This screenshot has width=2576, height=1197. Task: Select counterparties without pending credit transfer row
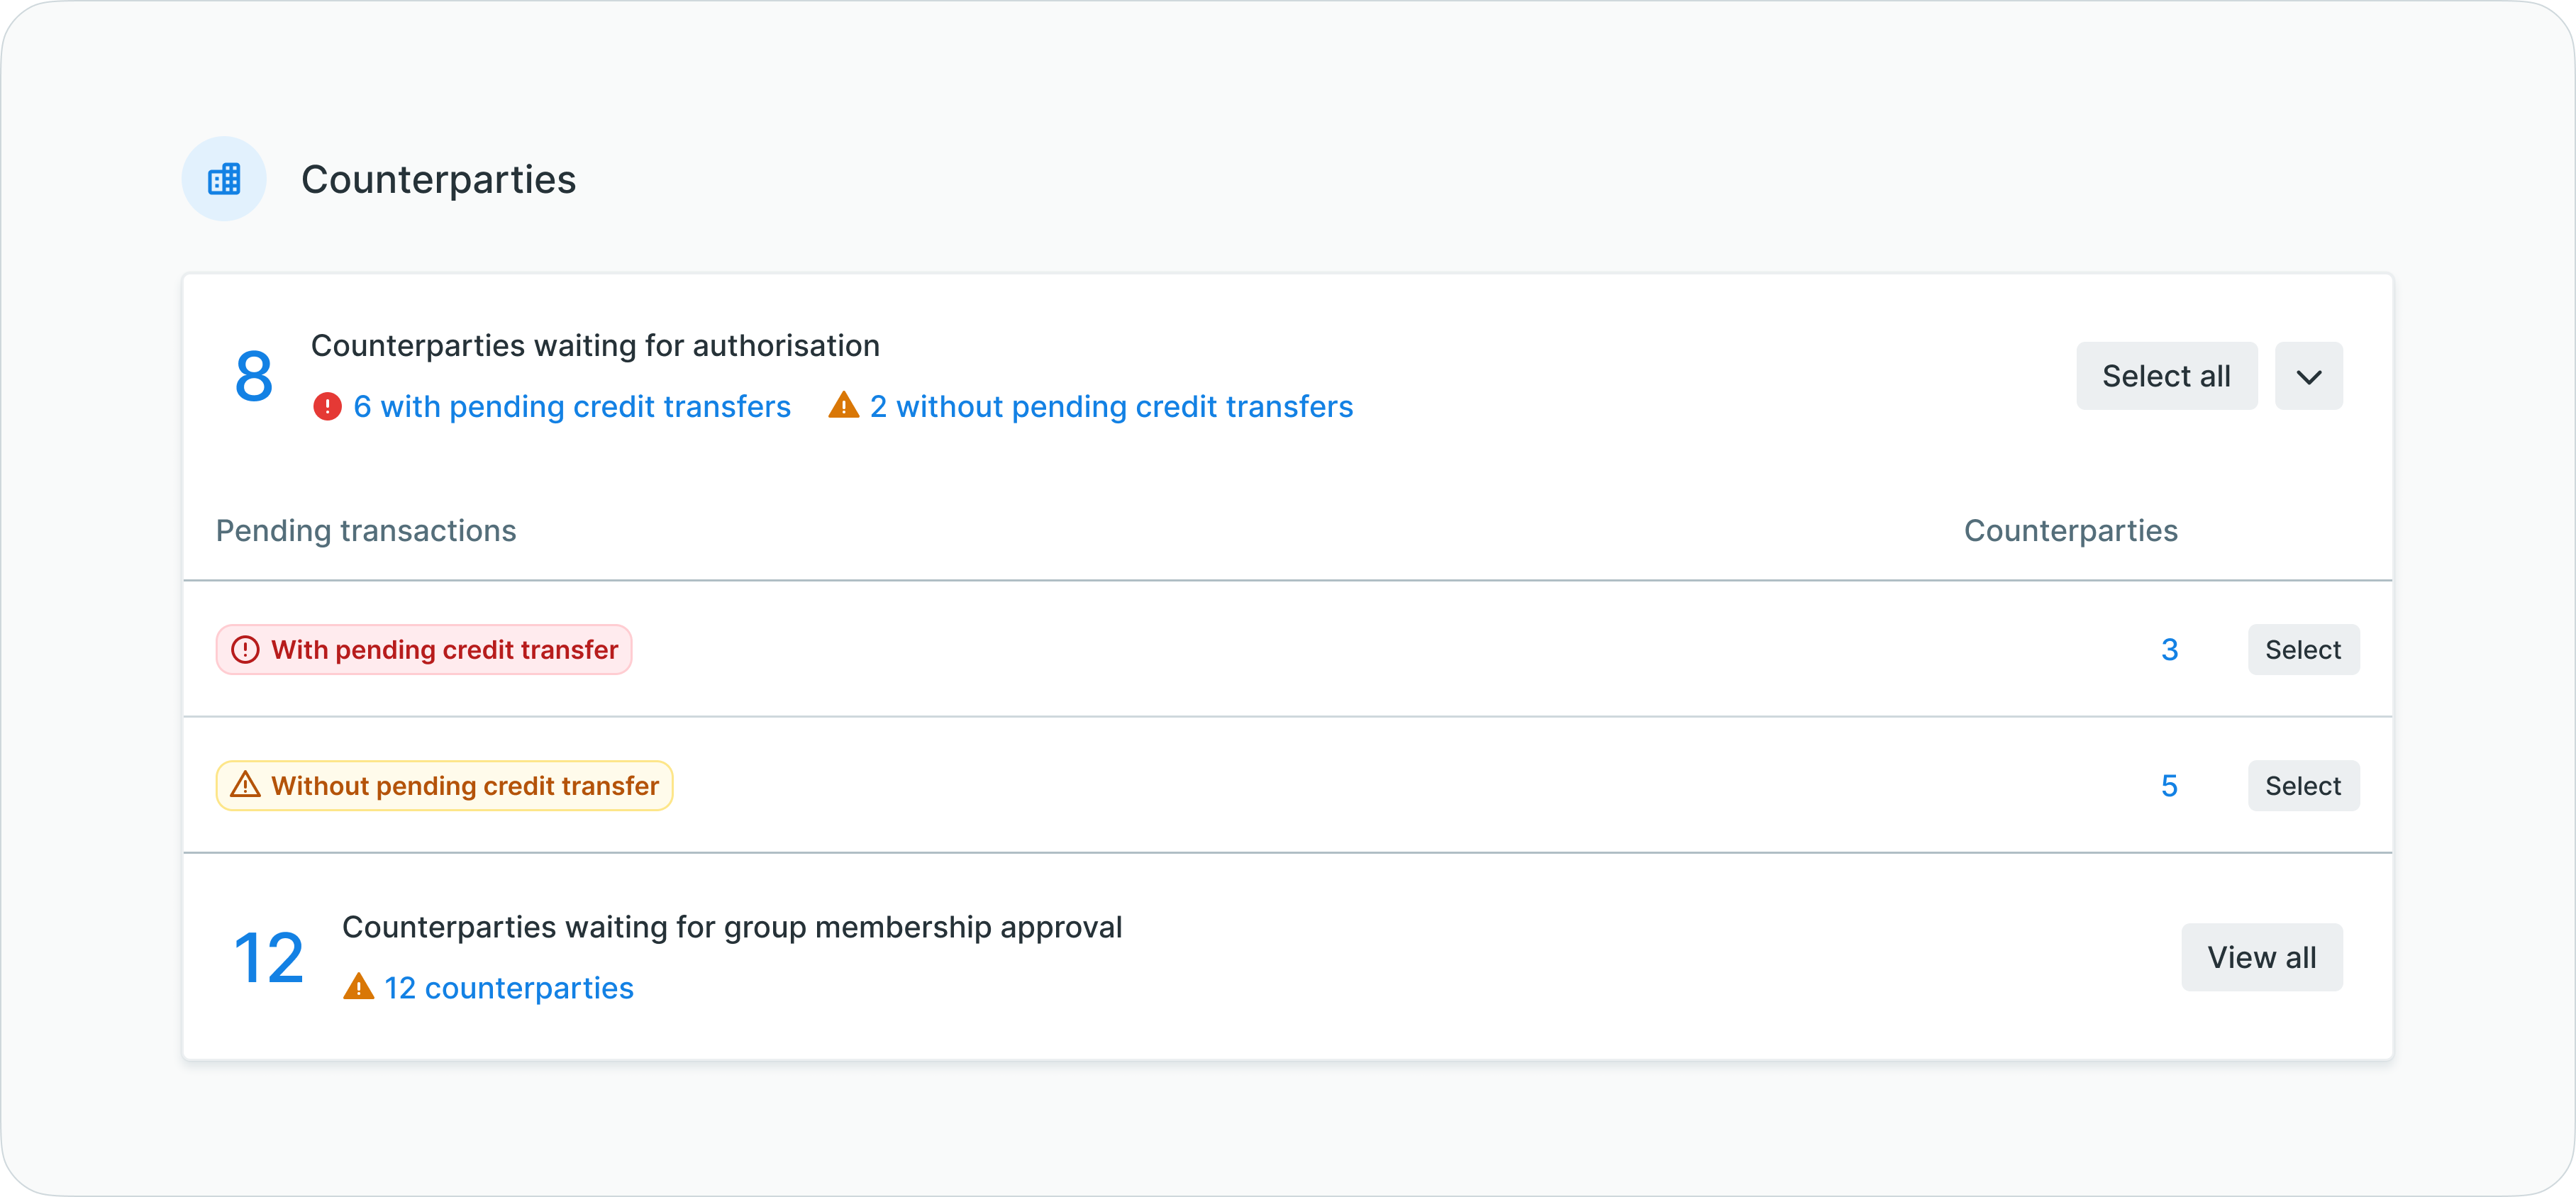click(2303, 786)
